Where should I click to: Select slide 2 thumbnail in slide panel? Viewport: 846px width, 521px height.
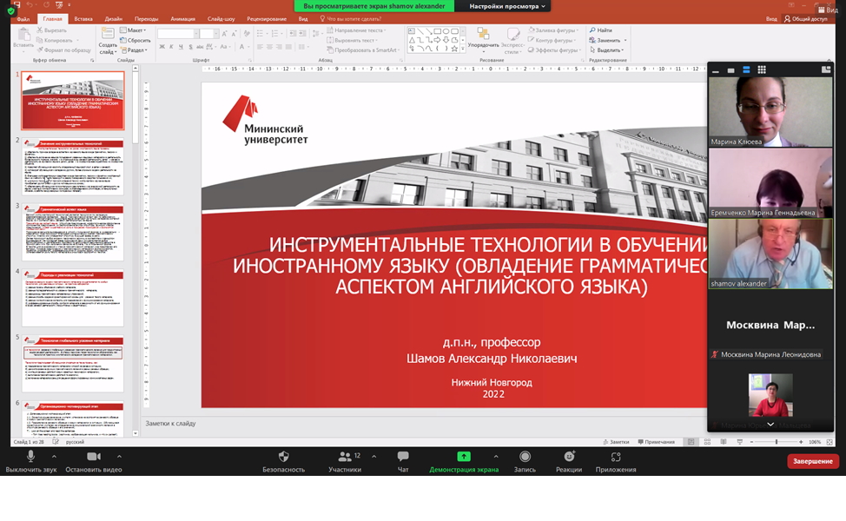point(73,167)
